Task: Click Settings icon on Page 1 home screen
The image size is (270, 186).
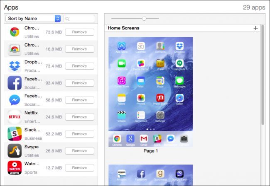Action: (160, 115)
